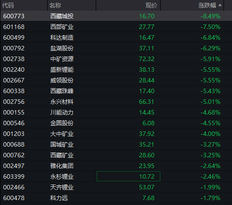Open 盛新锂能 stock name
This screenshot has width=232, height=205.
(62, 70)
